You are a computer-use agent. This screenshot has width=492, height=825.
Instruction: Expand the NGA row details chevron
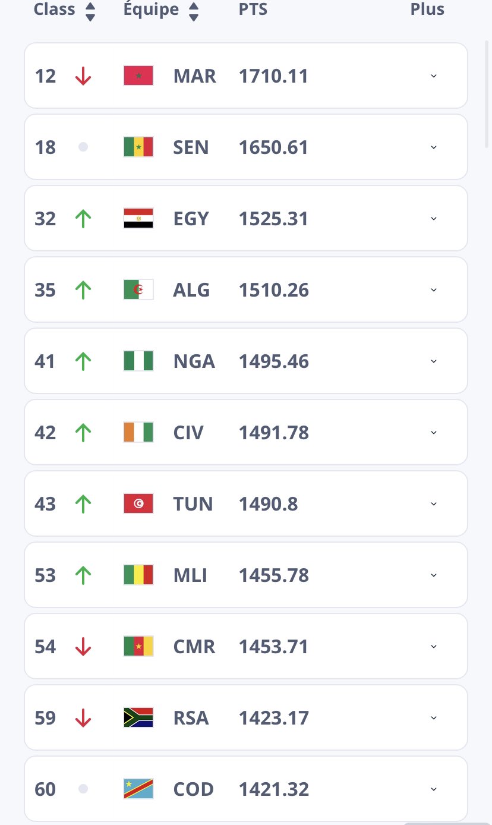point(434,361)
